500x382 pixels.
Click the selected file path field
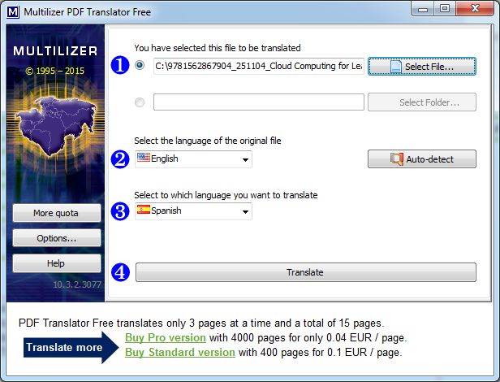coord(259,66)
